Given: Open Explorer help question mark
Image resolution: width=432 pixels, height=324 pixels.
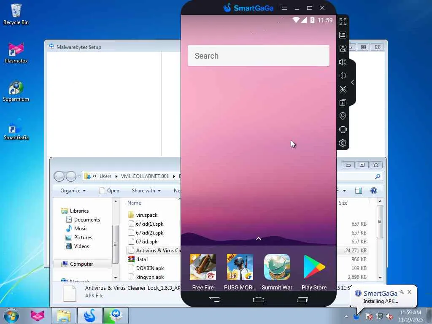Looking at the screenshot, I should point(374,191).
